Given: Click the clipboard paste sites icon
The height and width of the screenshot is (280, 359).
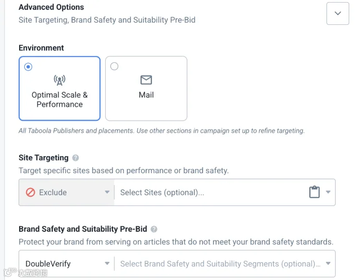Looking at the screenshot, I should 314,192.
